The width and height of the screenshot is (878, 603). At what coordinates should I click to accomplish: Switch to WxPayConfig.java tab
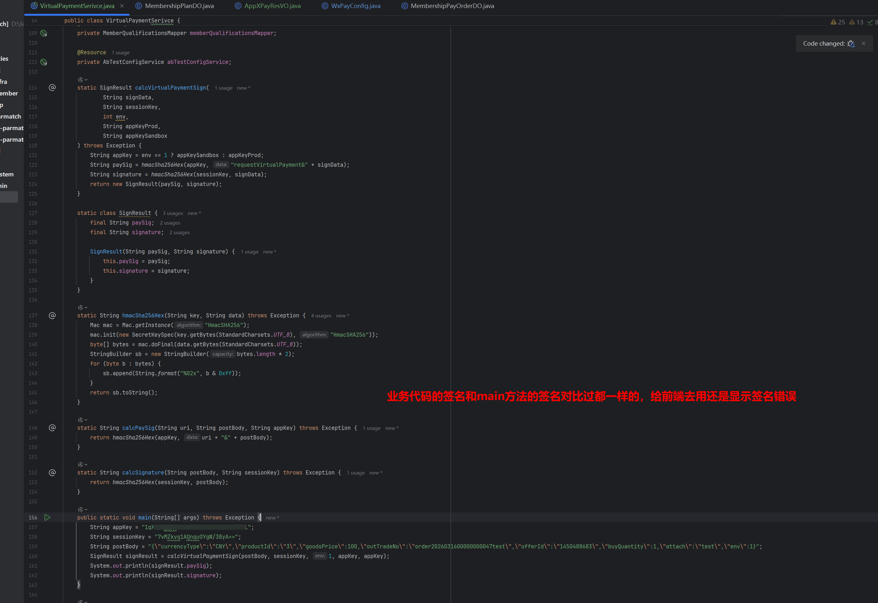click(x=356, y=6)
